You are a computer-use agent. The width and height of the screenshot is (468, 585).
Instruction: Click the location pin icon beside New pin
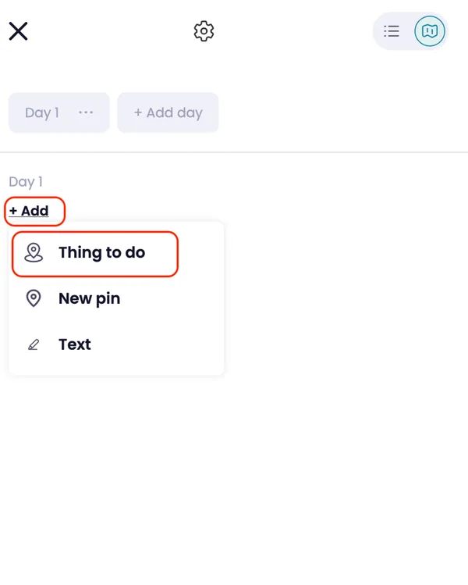[34, 298]
